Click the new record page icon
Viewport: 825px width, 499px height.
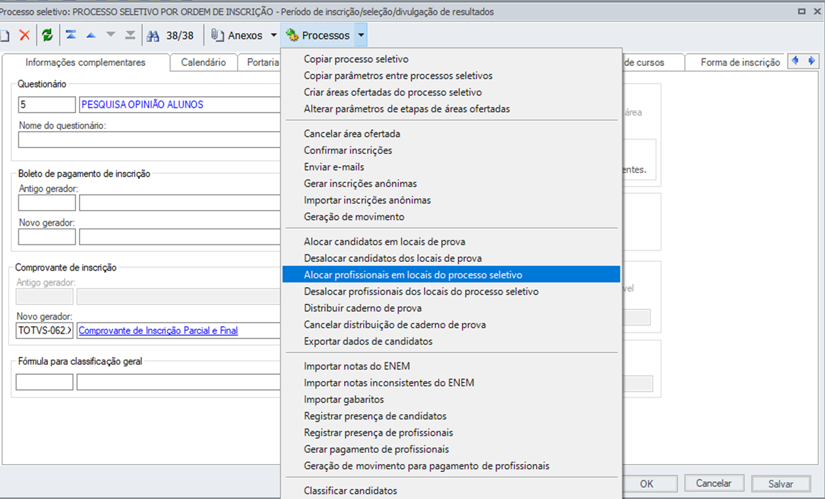(x=4, y=36)
